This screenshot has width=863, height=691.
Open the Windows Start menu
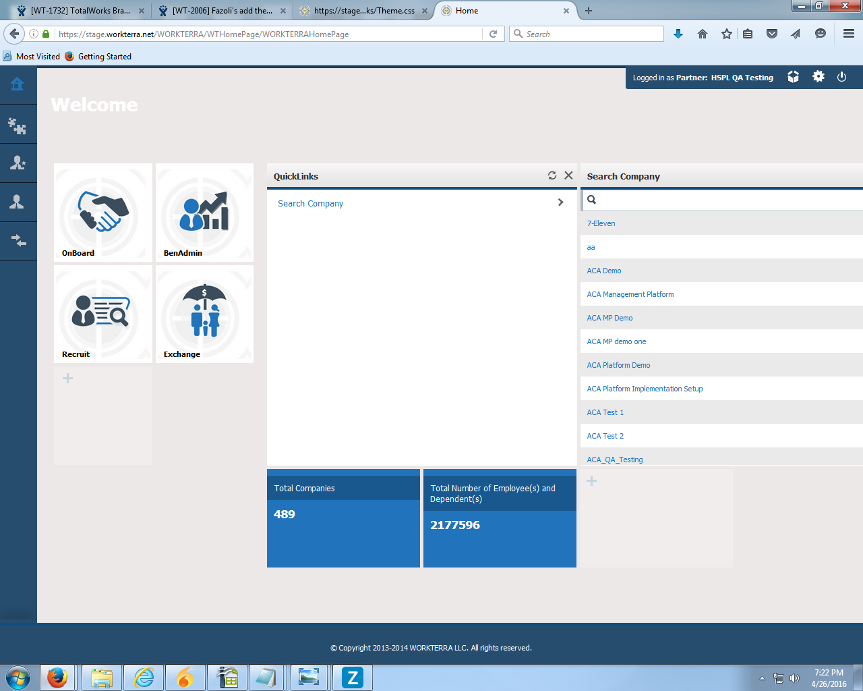coord(18,678)
